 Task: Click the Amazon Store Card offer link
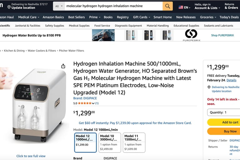click(135, 123)
